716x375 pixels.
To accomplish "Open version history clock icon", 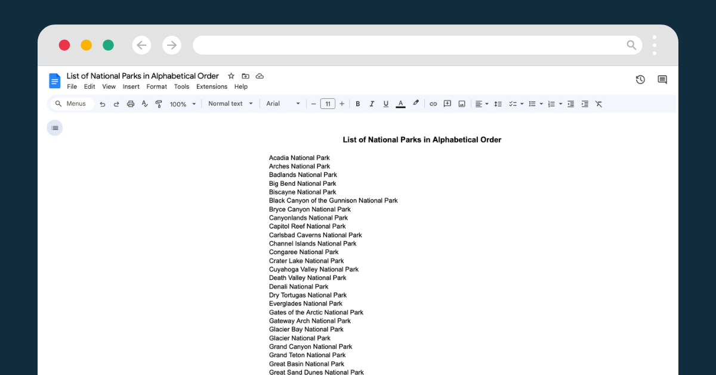I will (x=640, y=80).
